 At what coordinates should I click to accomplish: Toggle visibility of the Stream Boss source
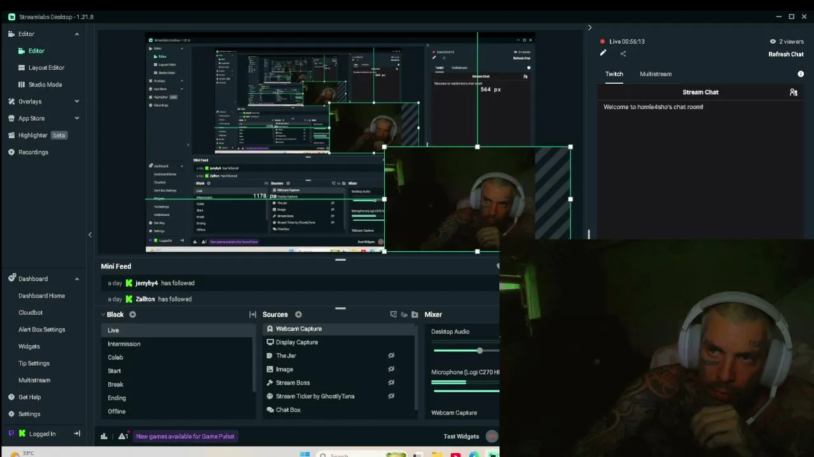click(x=391, y=382)
